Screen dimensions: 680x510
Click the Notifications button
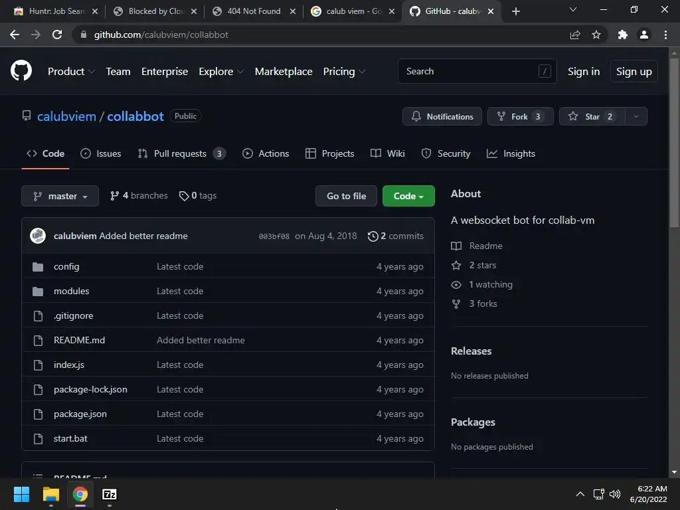pos(442,117)
